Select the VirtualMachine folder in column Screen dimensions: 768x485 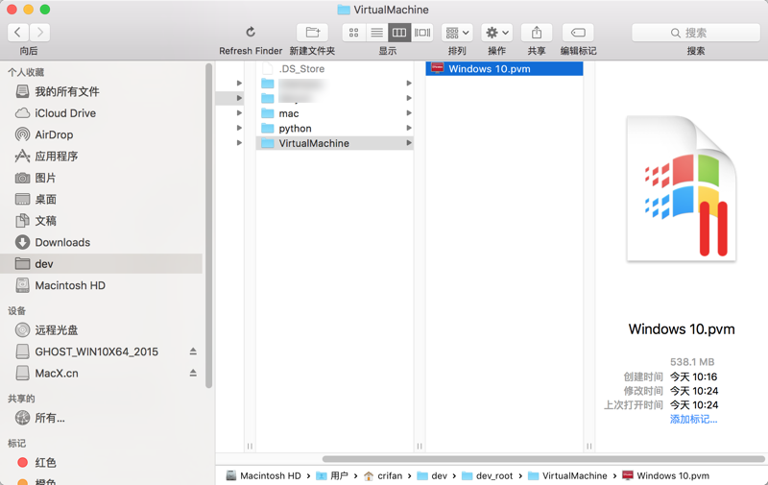(x=334, y=143)
